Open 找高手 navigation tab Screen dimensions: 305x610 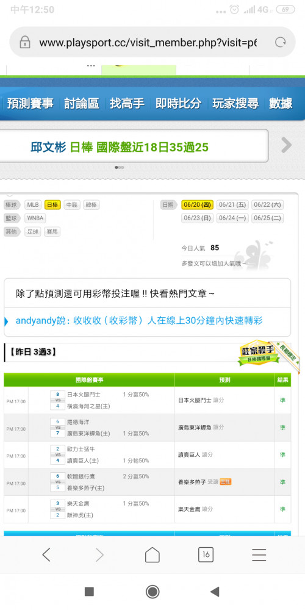[x=127, y=103]
